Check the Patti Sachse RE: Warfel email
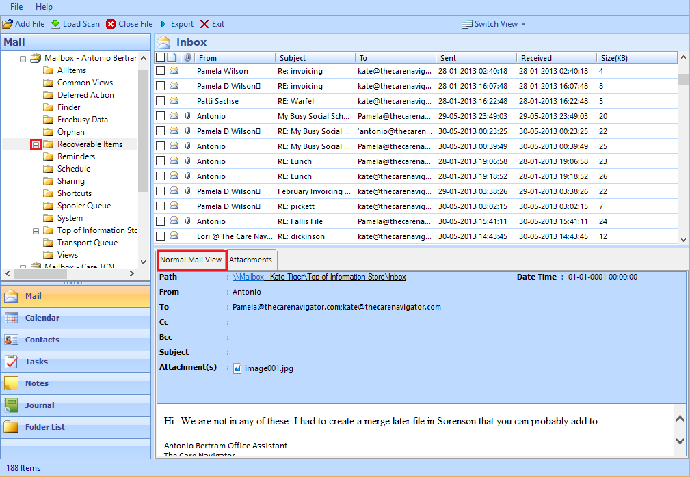 pos(161,101)
